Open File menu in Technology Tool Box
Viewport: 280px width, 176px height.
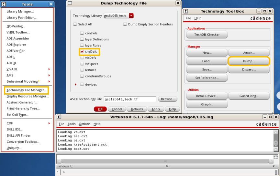[x=188, y=18]
